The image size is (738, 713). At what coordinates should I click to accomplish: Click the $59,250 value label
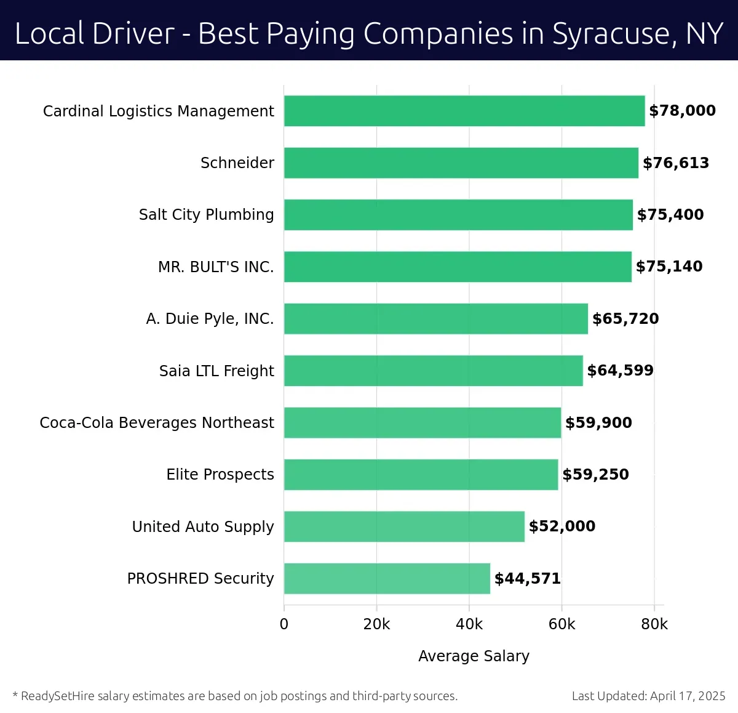point(596,474)
